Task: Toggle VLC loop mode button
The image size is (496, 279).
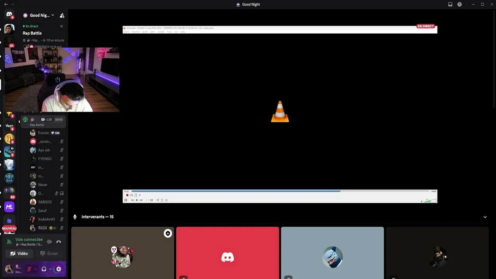Action: point(162,200)
